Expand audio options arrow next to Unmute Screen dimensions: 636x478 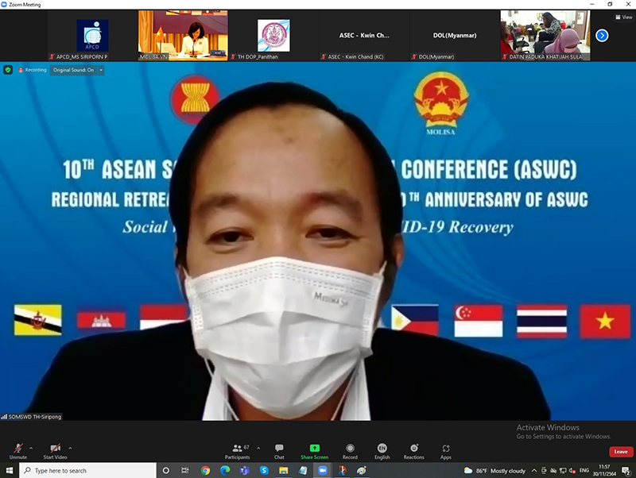click(31, 448)
